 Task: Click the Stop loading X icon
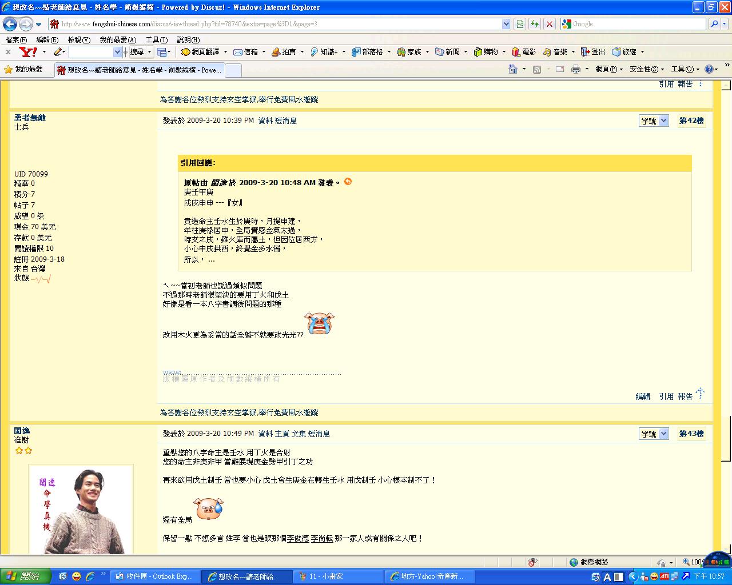point(549,24)
